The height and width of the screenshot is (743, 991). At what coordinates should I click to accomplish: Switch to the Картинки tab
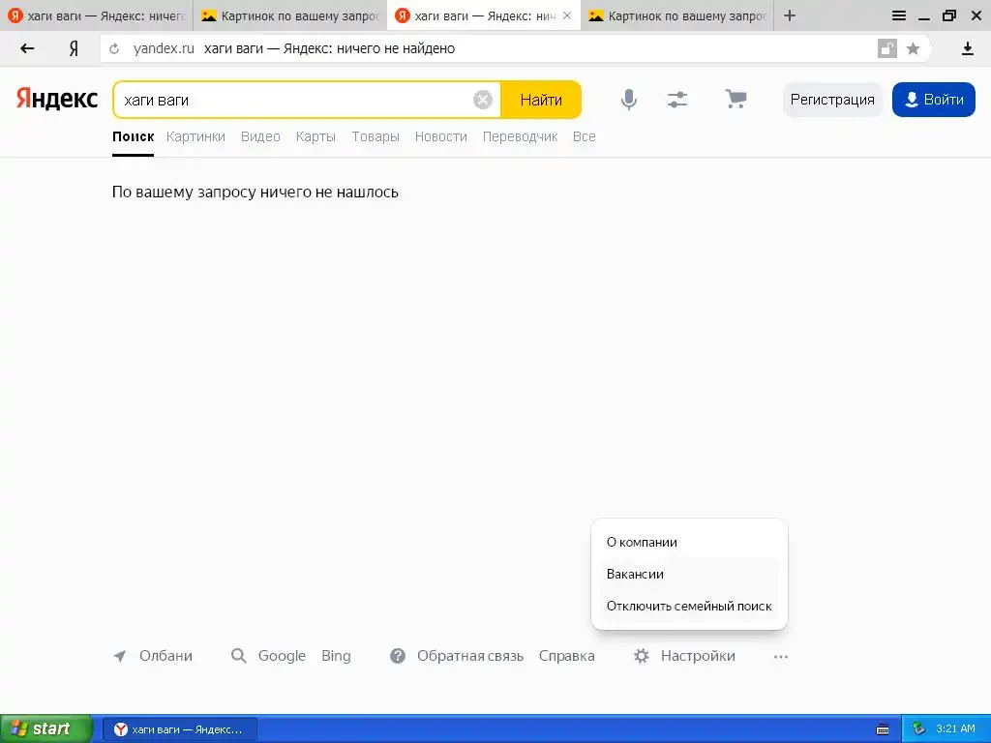pyautogui.click(x=195, y=136)
